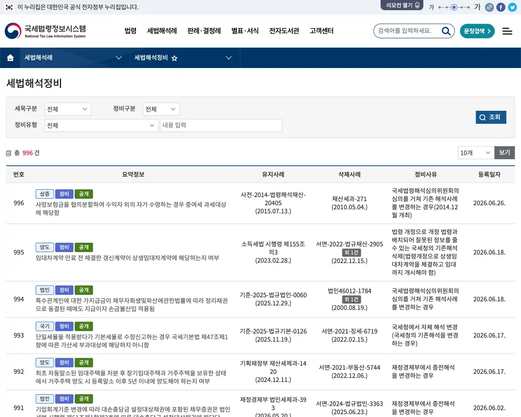
Task: Open summary of row 994 특수관계인
Action: coord(131,305)
